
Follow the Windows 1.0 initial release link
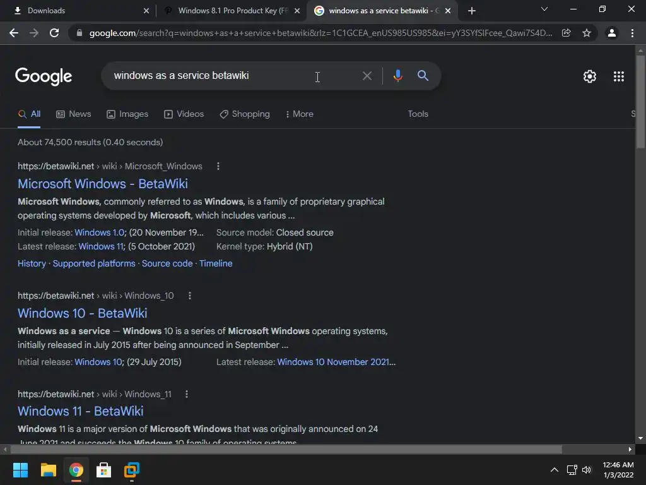99,232
